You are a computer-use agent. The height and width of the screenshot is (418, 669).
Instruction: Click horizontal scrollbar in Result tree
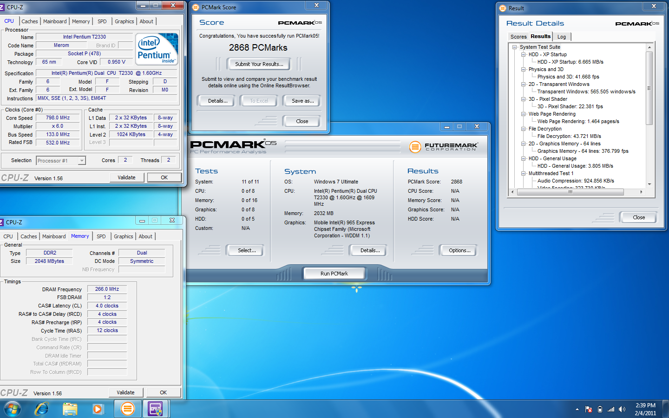(x=570, y=192)
